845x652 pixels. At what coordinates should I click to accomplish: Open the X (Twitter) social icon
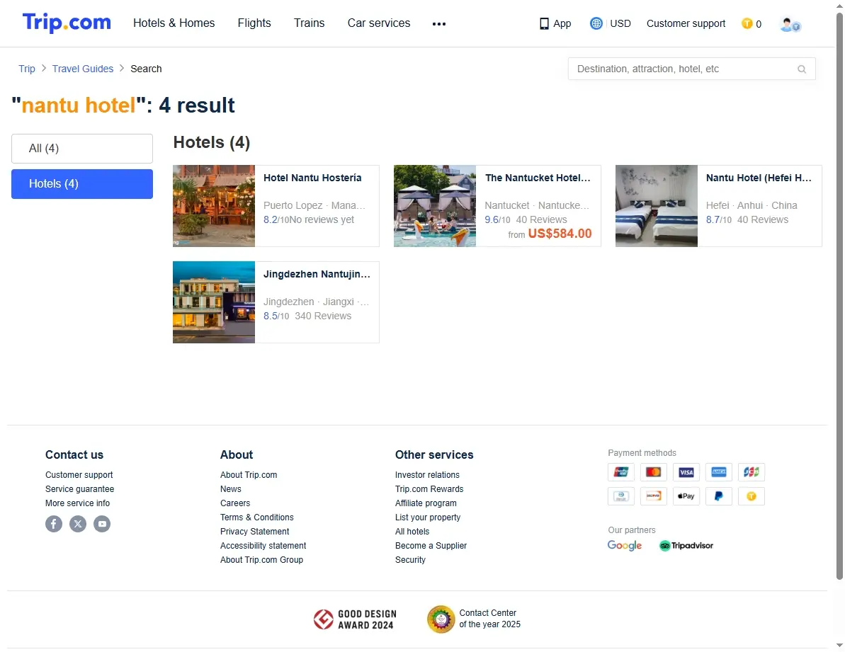coord(78,524)
